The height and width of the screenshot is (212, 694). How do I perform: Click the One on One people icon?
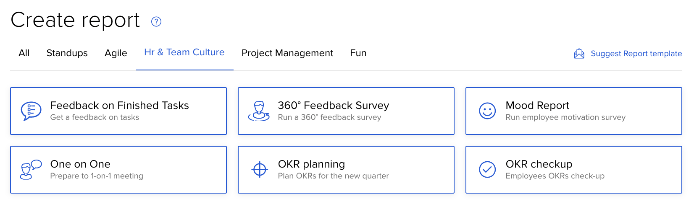tap(31, 170)
